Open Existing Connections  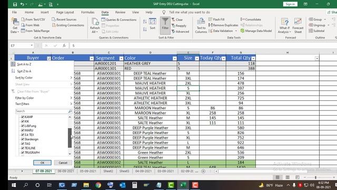(x=68, y=25)
